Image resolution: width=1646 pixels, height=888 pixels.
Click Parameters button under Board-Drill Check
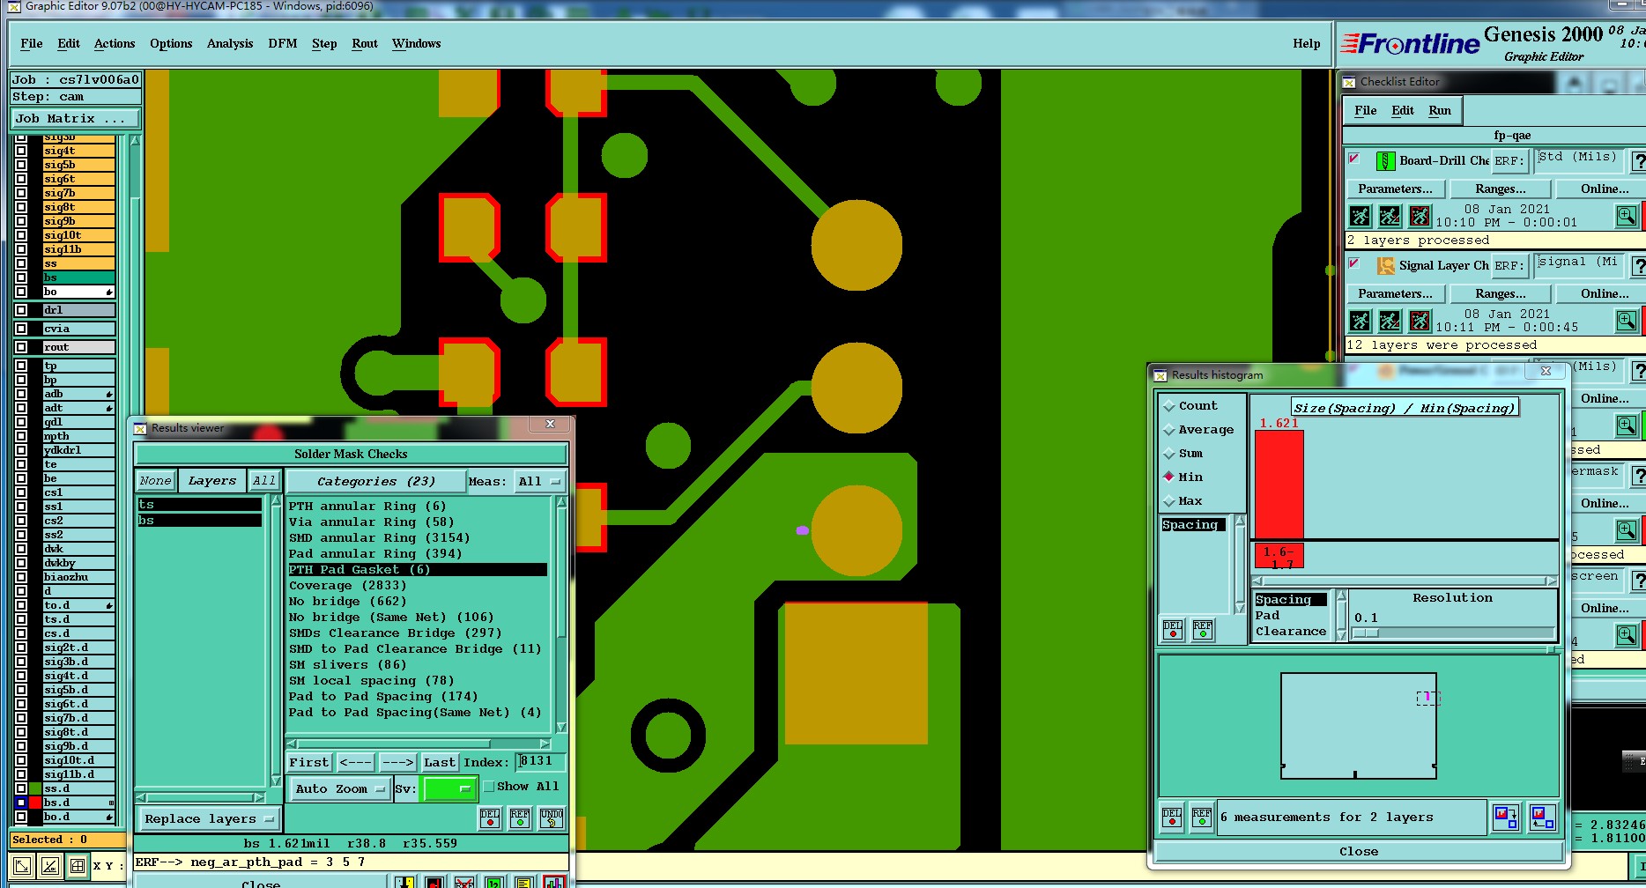point(1395,189)
